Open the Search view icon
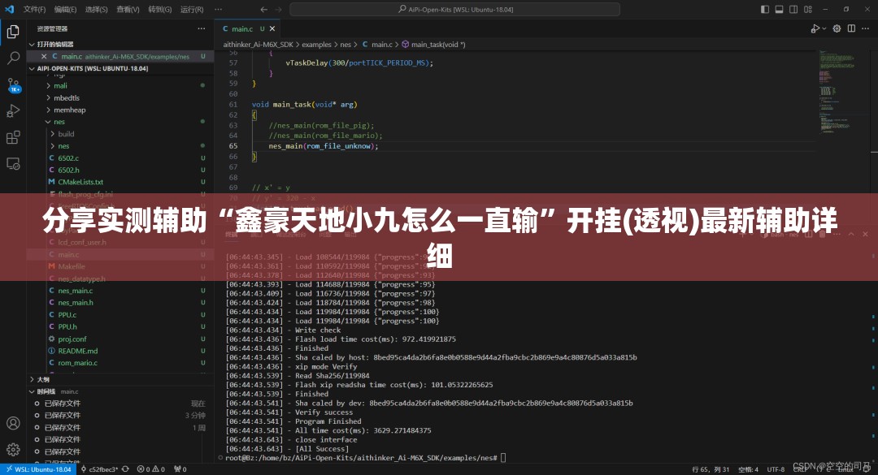The image size is (878, 475). pos(13,58)
